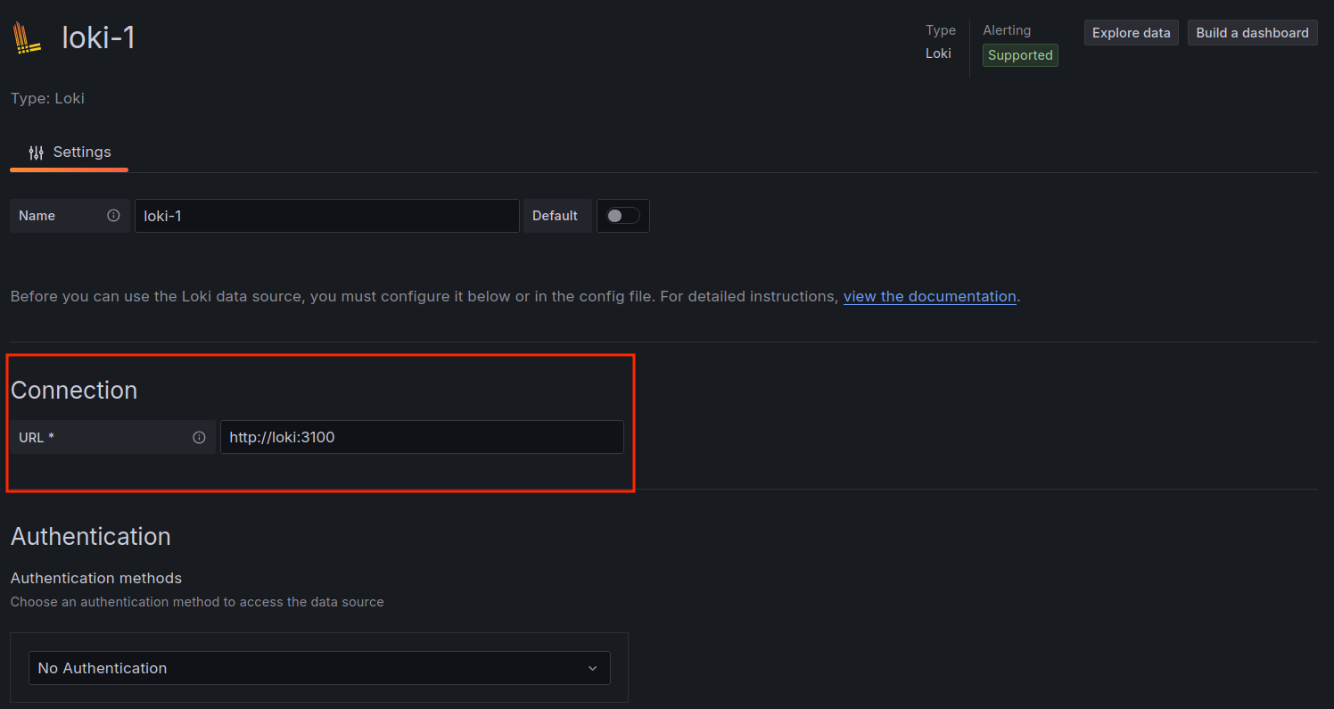Image resolution: width=1334 pixels, height=709 pixels.
Task: Click the Authentication methods label
Action: point(96,578)
